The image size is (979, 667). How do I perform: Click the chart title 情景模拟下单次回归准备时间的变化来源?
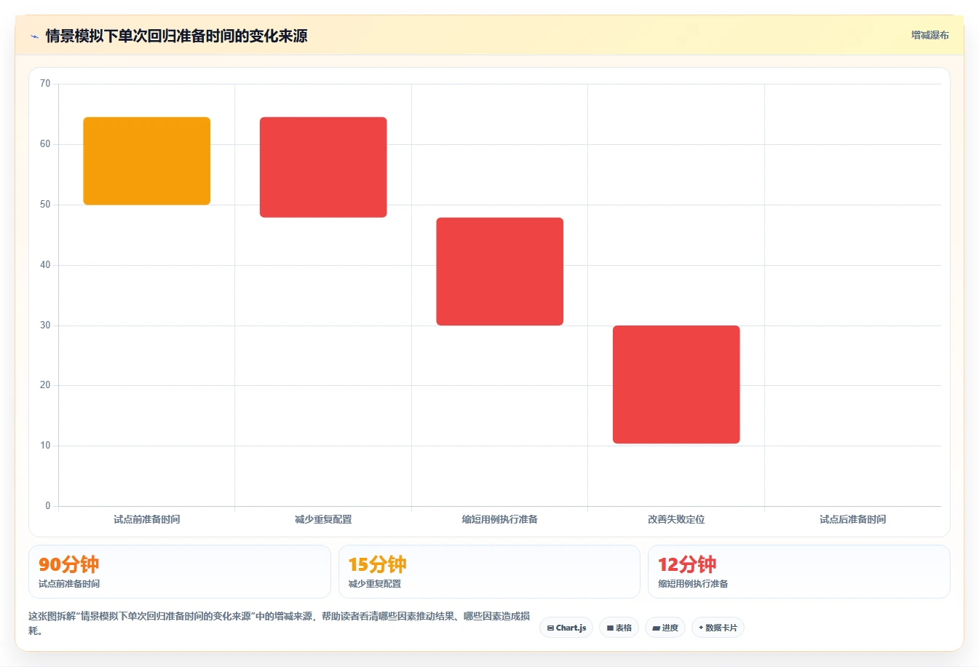(176, 36)
